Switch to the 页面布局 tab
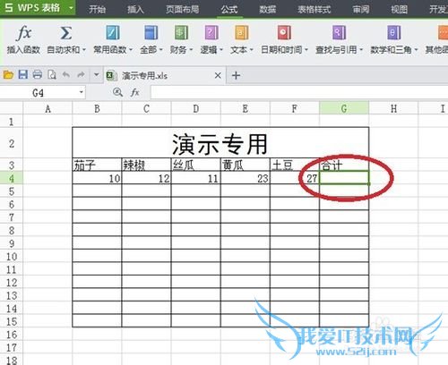Screen dimensions: 448x365 (x=182, y=9)
